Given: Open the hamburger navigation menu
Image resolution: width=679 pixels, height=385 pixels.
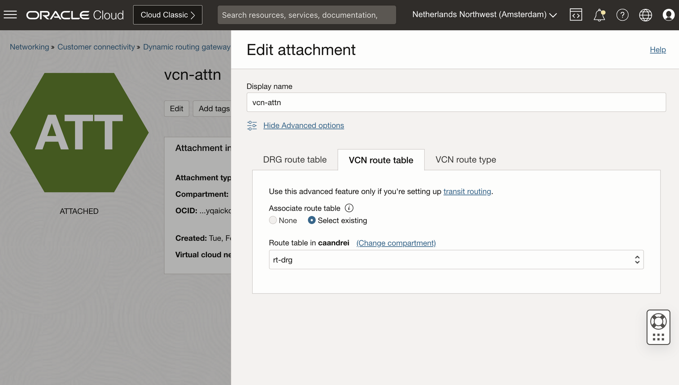Looking at the screenshot, I should pyautogui.click(x=10, y=15).
